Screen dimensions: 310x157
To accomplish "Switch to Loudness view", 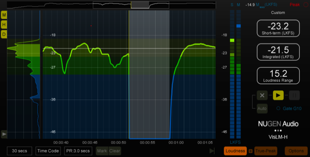I will (x=235, y=151).
